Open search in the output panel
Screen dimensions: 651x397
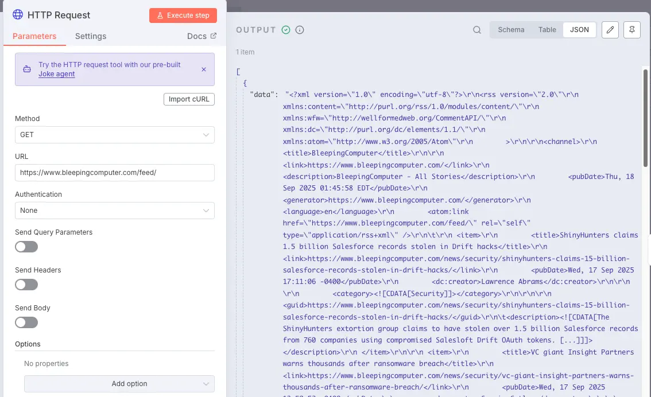476,30
